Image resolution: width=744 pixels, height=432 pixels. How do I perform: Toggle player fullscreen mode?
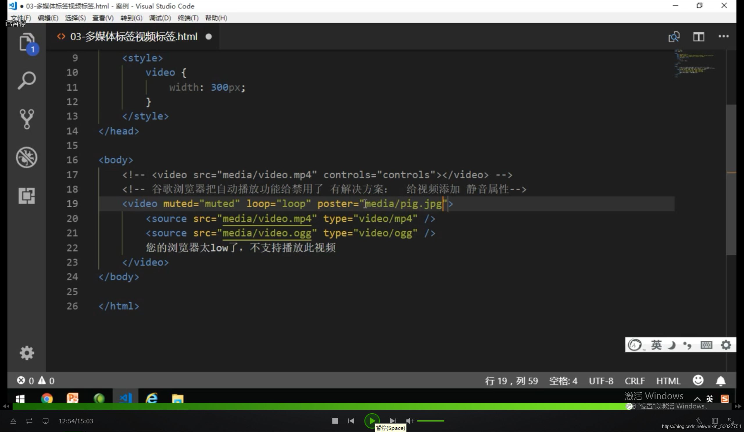pos(731,420)
